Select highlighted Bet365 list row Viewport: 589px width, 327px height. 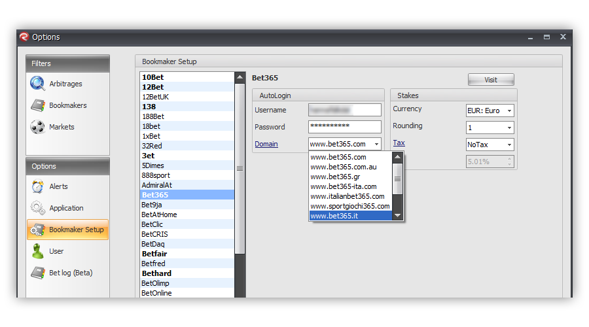pos(187,195)
